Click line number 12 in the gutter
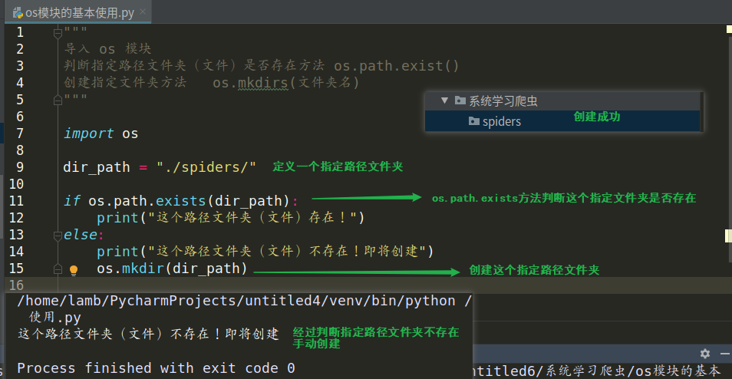The image size is (732, 379). [16, 218]
